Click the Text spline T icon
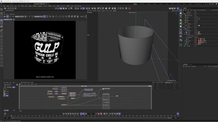This screenshot has height=122, width=218. pyautogui.click(x=181, y=16)
